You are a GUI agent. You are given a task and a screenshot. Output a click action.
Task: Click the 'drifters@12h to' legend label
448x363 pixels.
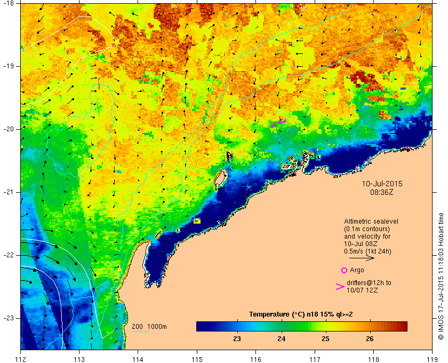(x=369, y=283)
